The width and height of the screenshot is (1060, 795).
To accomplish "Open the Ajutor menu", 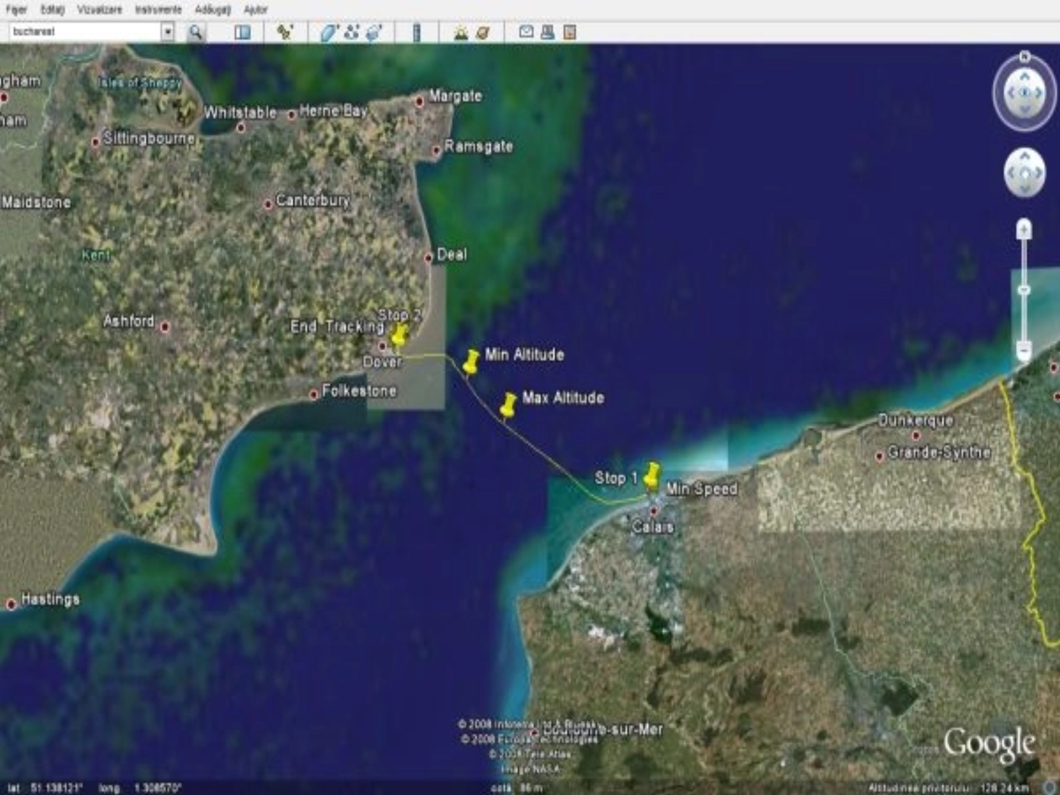I will pyautogui.click(x=256, y=9).
